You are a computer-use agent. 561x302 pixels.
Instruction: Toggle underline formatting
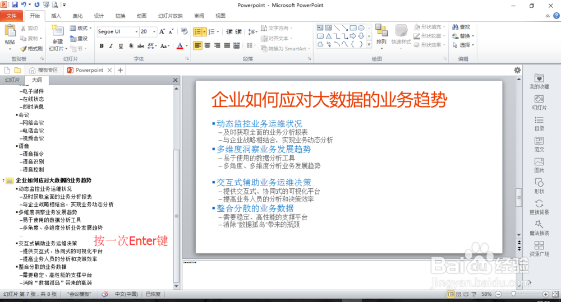[x=121, y=46]
